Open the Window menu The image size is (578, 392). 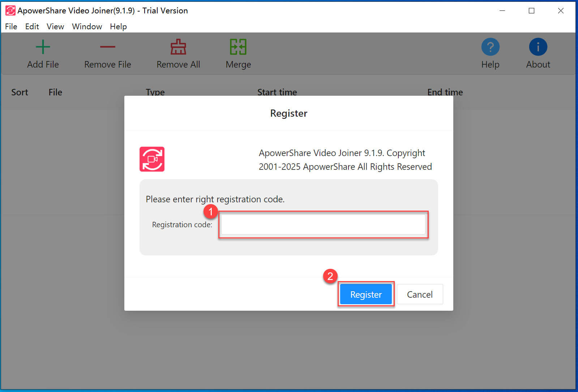coord(87,26)
